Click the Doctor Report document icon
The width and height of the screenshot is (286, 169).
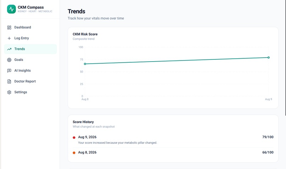pos(9,81)
